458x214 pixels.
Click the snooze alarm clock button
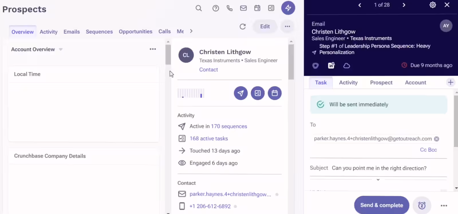pos(422,205)
